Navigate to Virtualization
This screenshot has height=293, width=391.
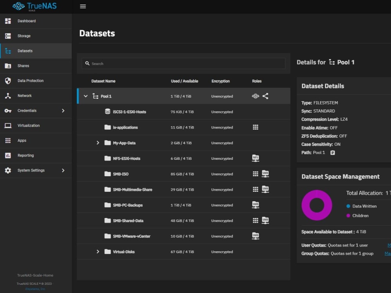pyautogui.click(x=36, y=125)
